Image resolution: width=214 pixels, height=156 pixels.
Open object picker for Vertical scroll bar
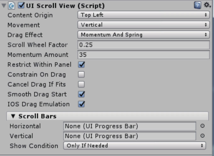click(202, 136)
